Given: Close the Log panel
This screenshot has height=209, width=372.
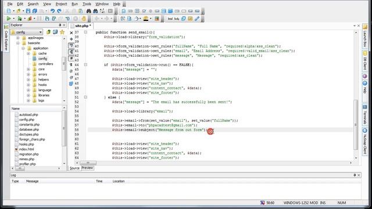Looking at the screenshot, I should [x=359, y=175].
